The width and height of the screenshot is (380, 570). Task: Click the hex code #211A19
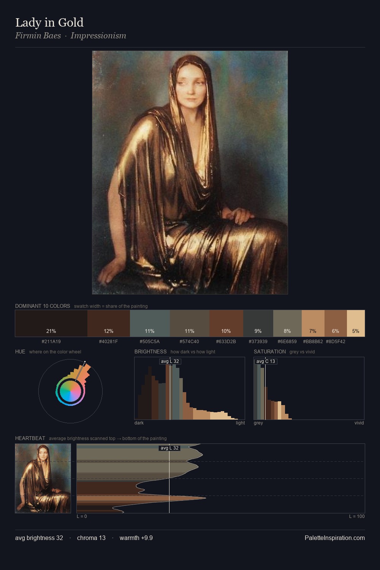[x=51, y=342]
